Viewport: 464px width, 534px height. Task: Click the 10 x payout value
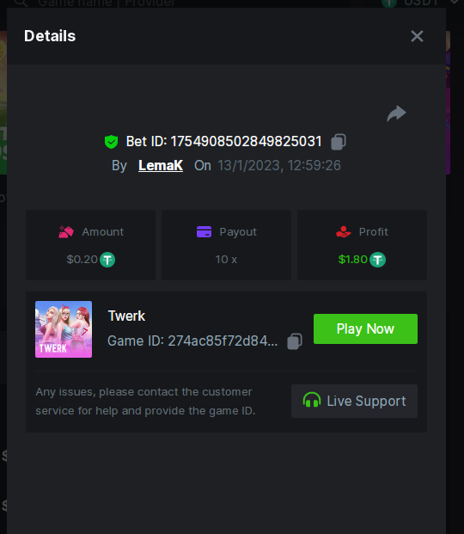click(x=226, y=260)
